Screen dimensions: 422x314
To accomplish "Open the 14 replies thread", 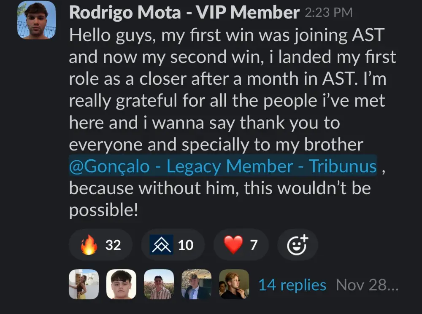I will [x=292, y=285].
